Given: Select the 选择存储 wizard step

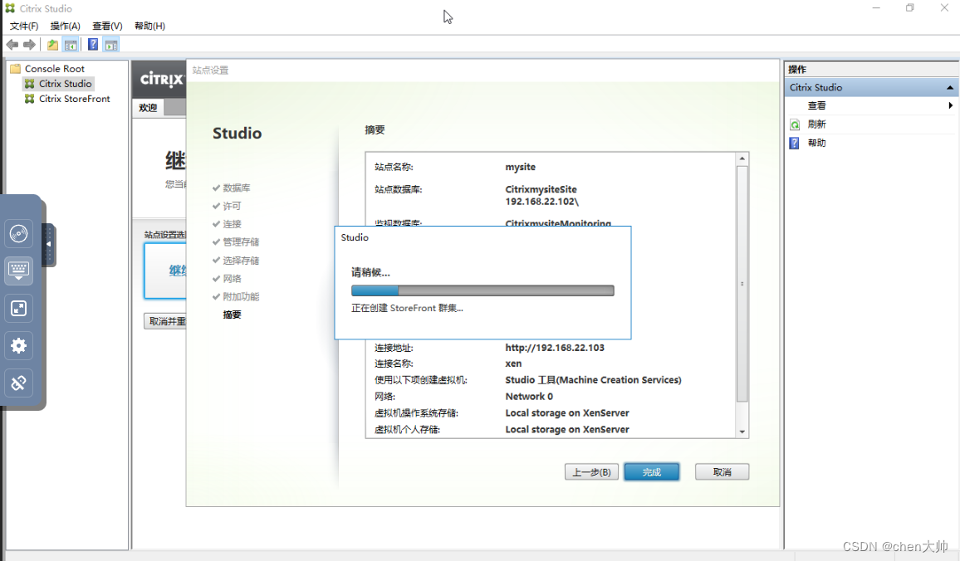Looking at the screenshot, I should (241, 260).
